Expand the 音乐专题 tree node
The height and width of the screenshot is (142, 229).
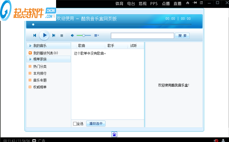30,80
